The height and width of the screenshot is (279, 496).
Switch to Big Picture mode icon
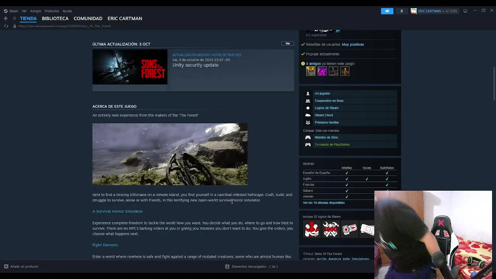coord(465,11)
